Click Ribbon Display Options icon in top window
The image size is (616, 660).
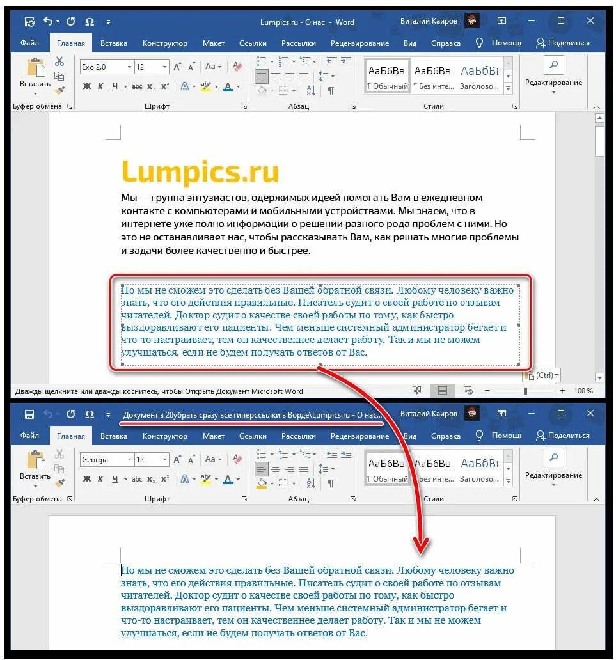tap(501, 20)
